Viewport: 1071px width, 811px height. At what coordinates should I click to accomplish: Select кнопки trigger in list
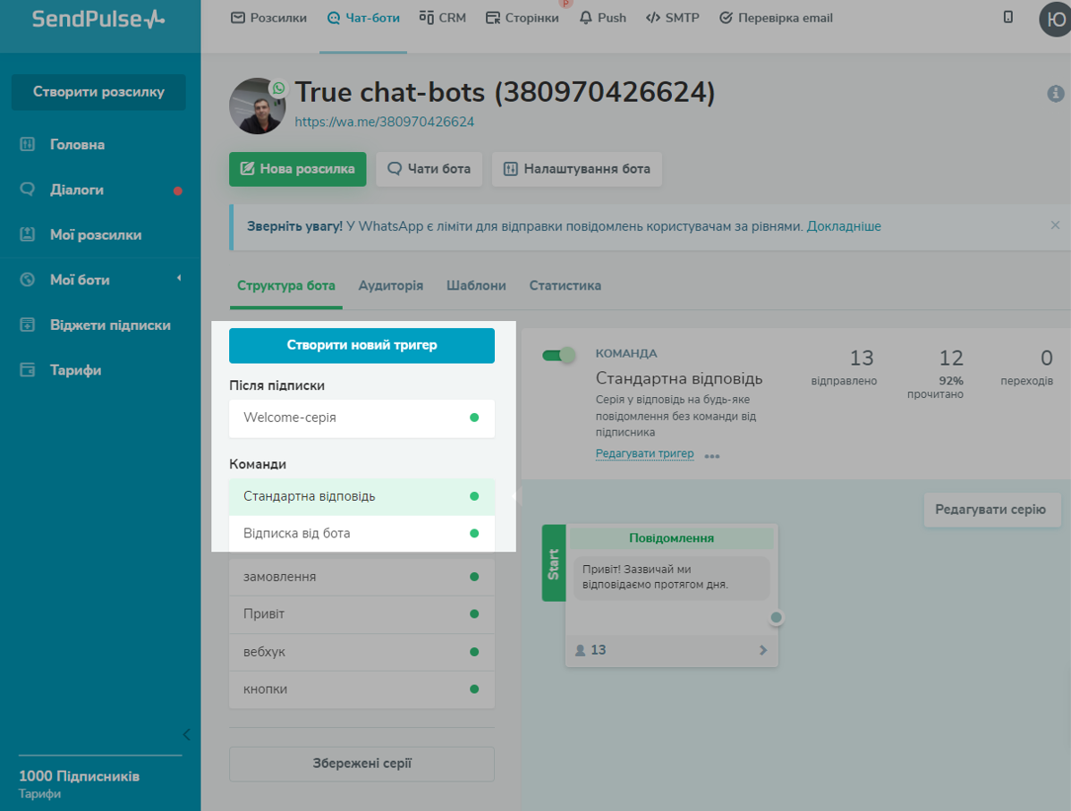click(x=361, y=689)
